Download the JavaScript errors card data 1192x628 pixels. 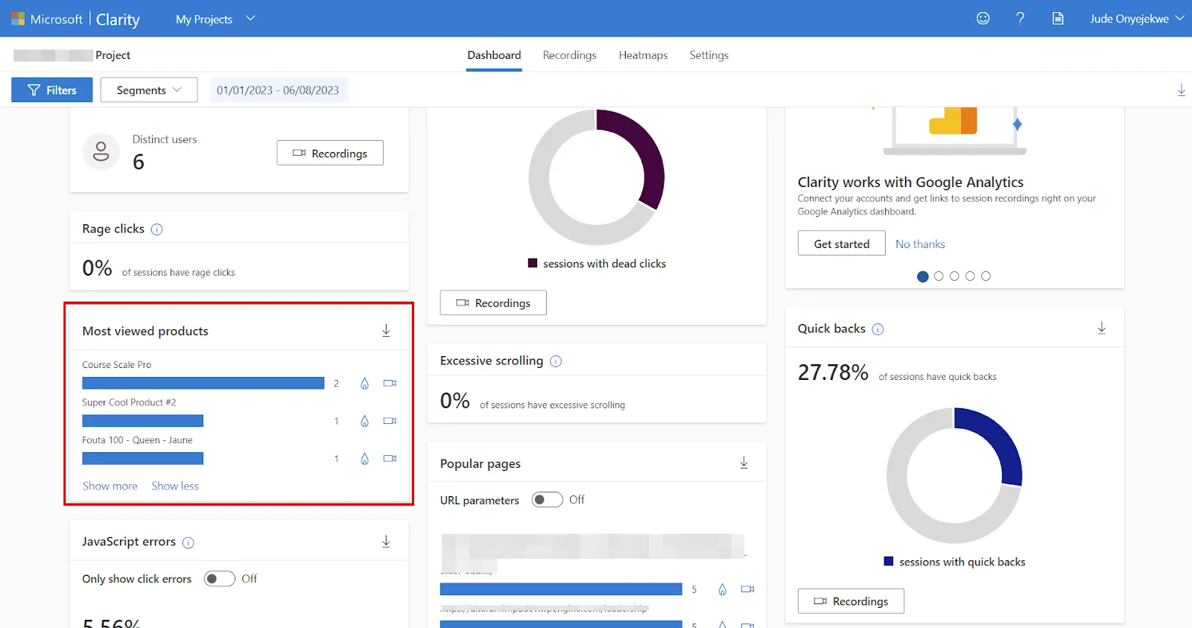386,542
